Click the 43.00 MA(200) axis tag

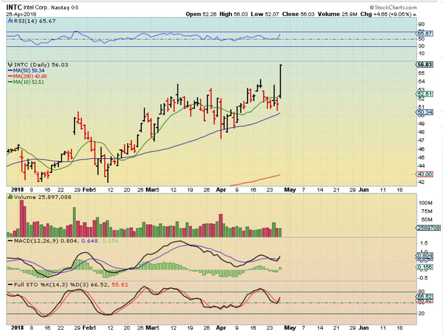pyautogui.click(x=425, y=174)
